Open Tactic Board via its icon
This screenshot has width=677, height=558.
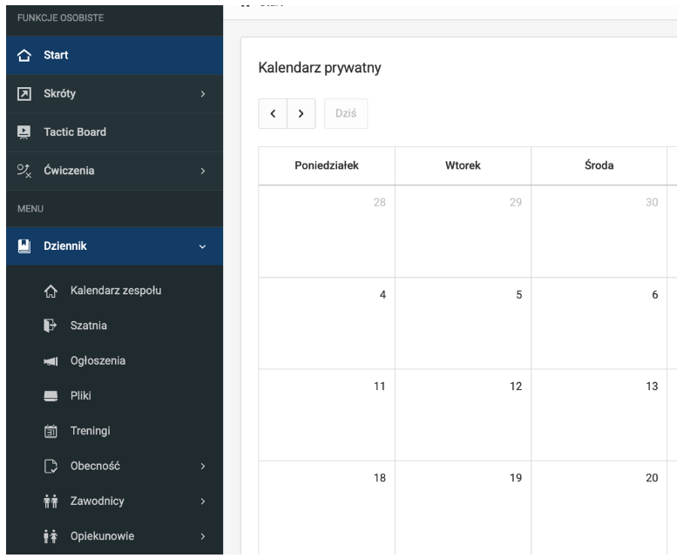pos(24,132)
